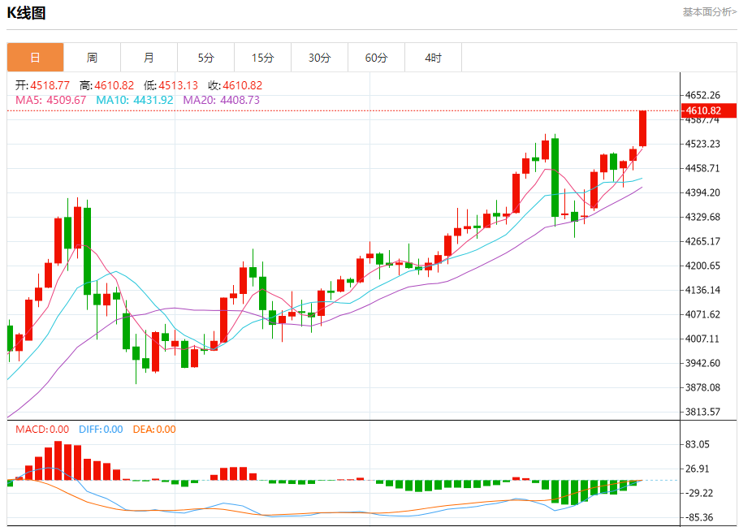Open the 30分 timeframe tab
The image size is (739, 527).
pyautogui.click(x=319, y=58)
